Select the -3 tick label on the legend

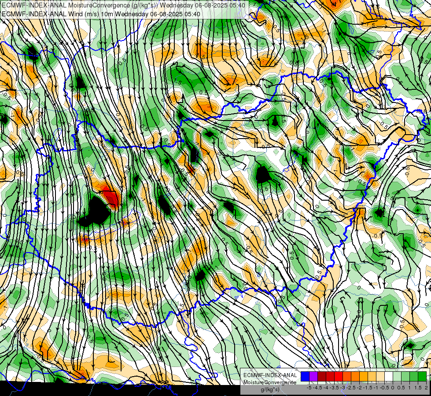click(343, 388)
